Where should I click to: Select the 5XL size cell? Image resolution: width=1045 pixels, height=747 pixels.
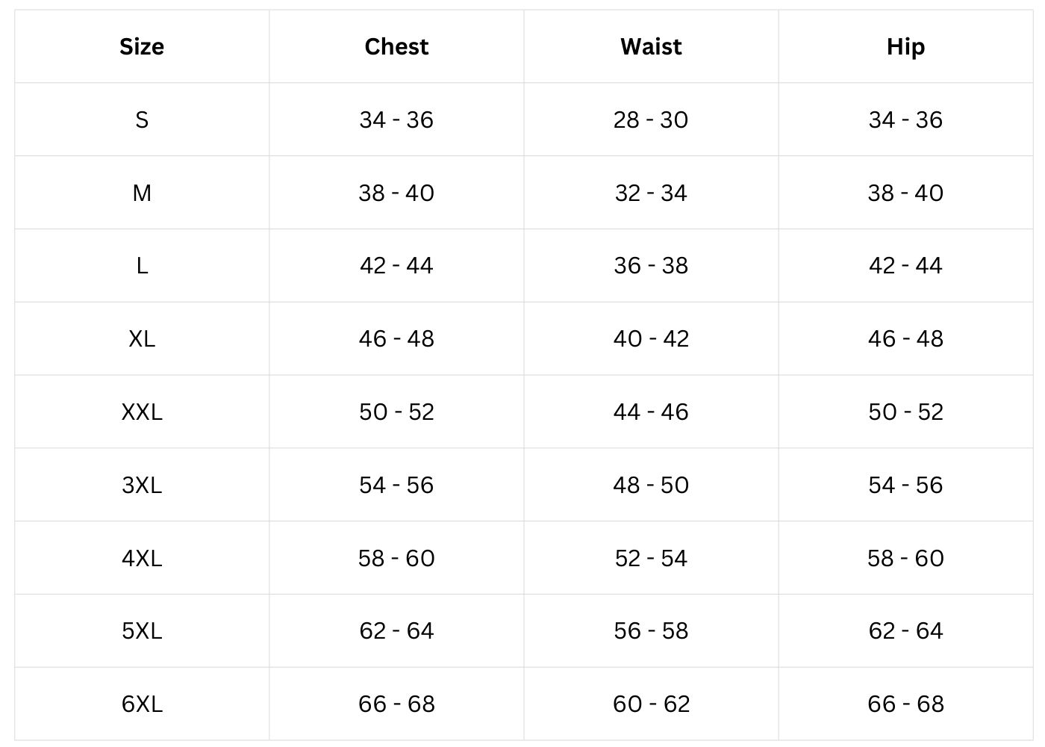142,630
